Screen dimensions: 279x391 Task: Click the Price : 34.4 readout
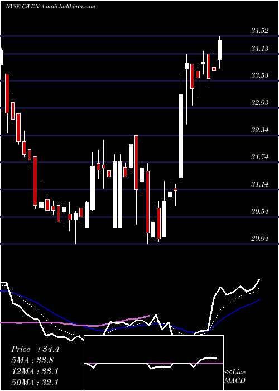click(x=35, y=349)
